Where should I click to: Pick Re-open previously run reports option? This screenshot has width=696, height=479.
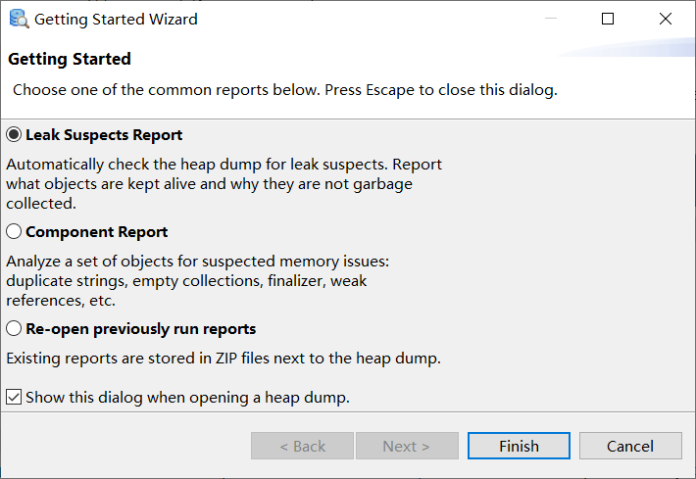coord(14,329)
